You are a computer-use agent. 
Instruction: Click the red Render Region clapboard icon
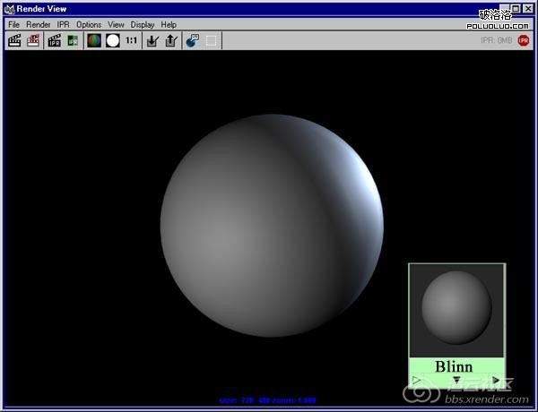pos(33,40)
